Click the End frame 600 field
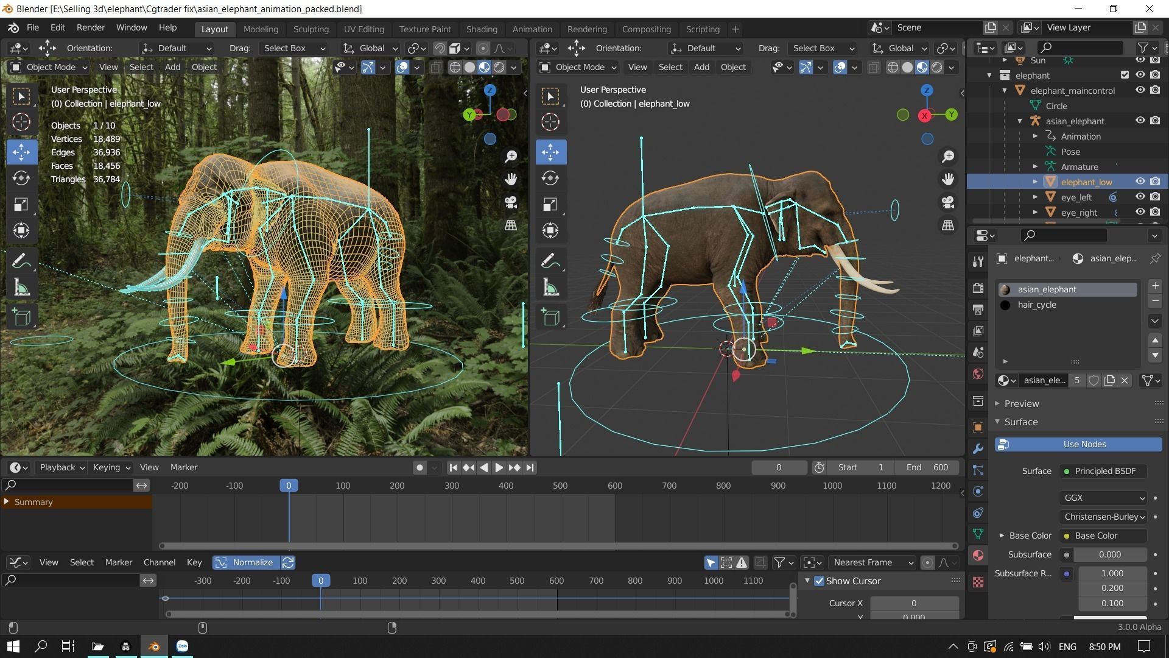This screenshot has height=658, width=1169. (927, 467)
